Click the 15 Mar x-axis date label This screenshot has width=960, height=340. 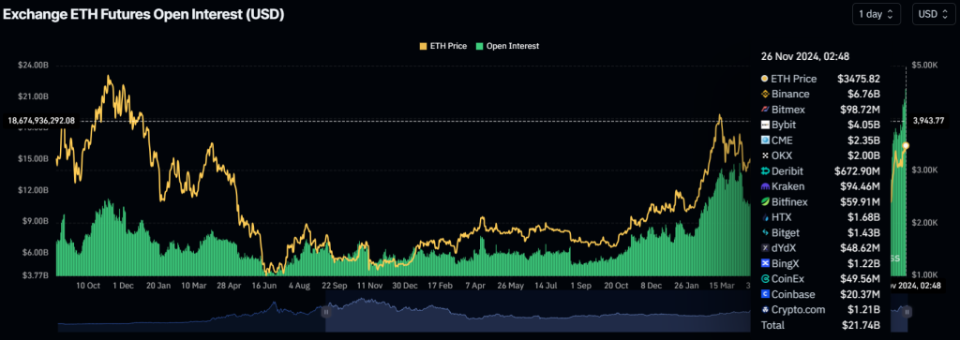pyautogui.click(x=723, y=285)
